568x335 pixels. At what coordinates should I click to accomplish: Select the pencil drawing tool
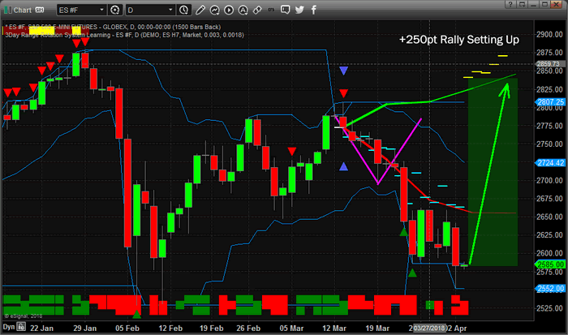coord(200,11)
